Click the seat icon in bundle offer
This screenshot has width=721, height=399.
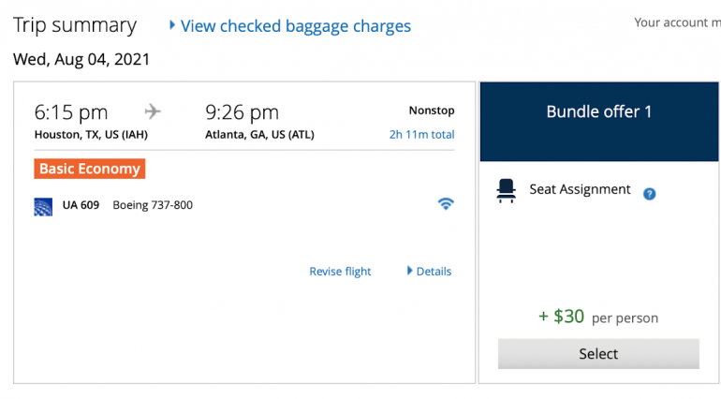(507, 190)
